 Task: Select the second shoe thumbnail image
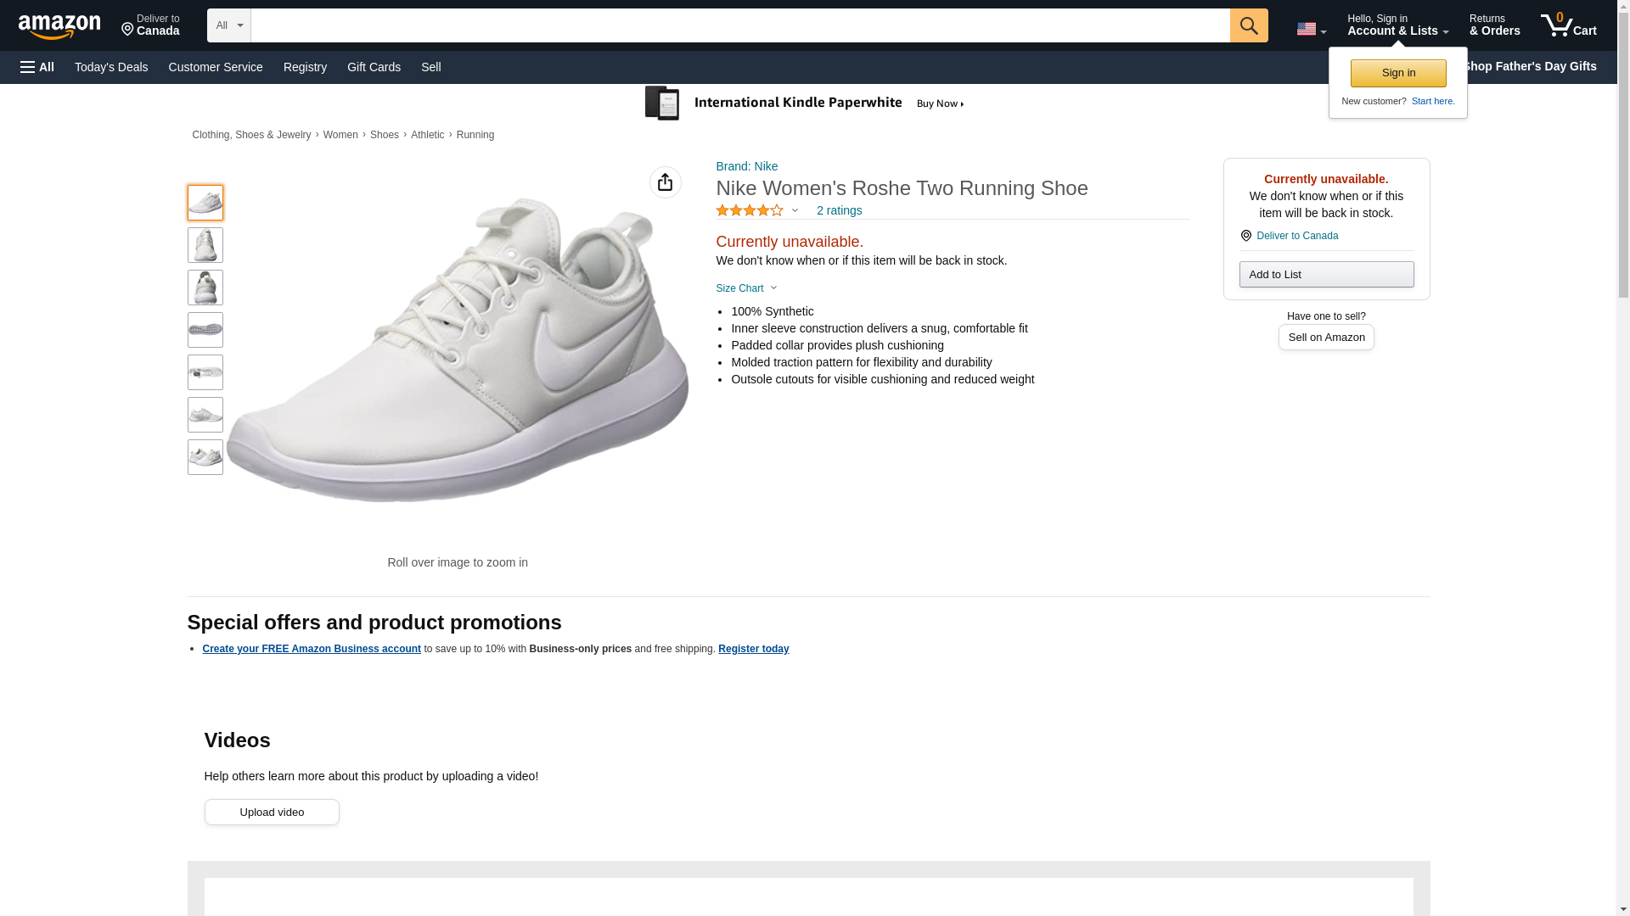[205, 245]
